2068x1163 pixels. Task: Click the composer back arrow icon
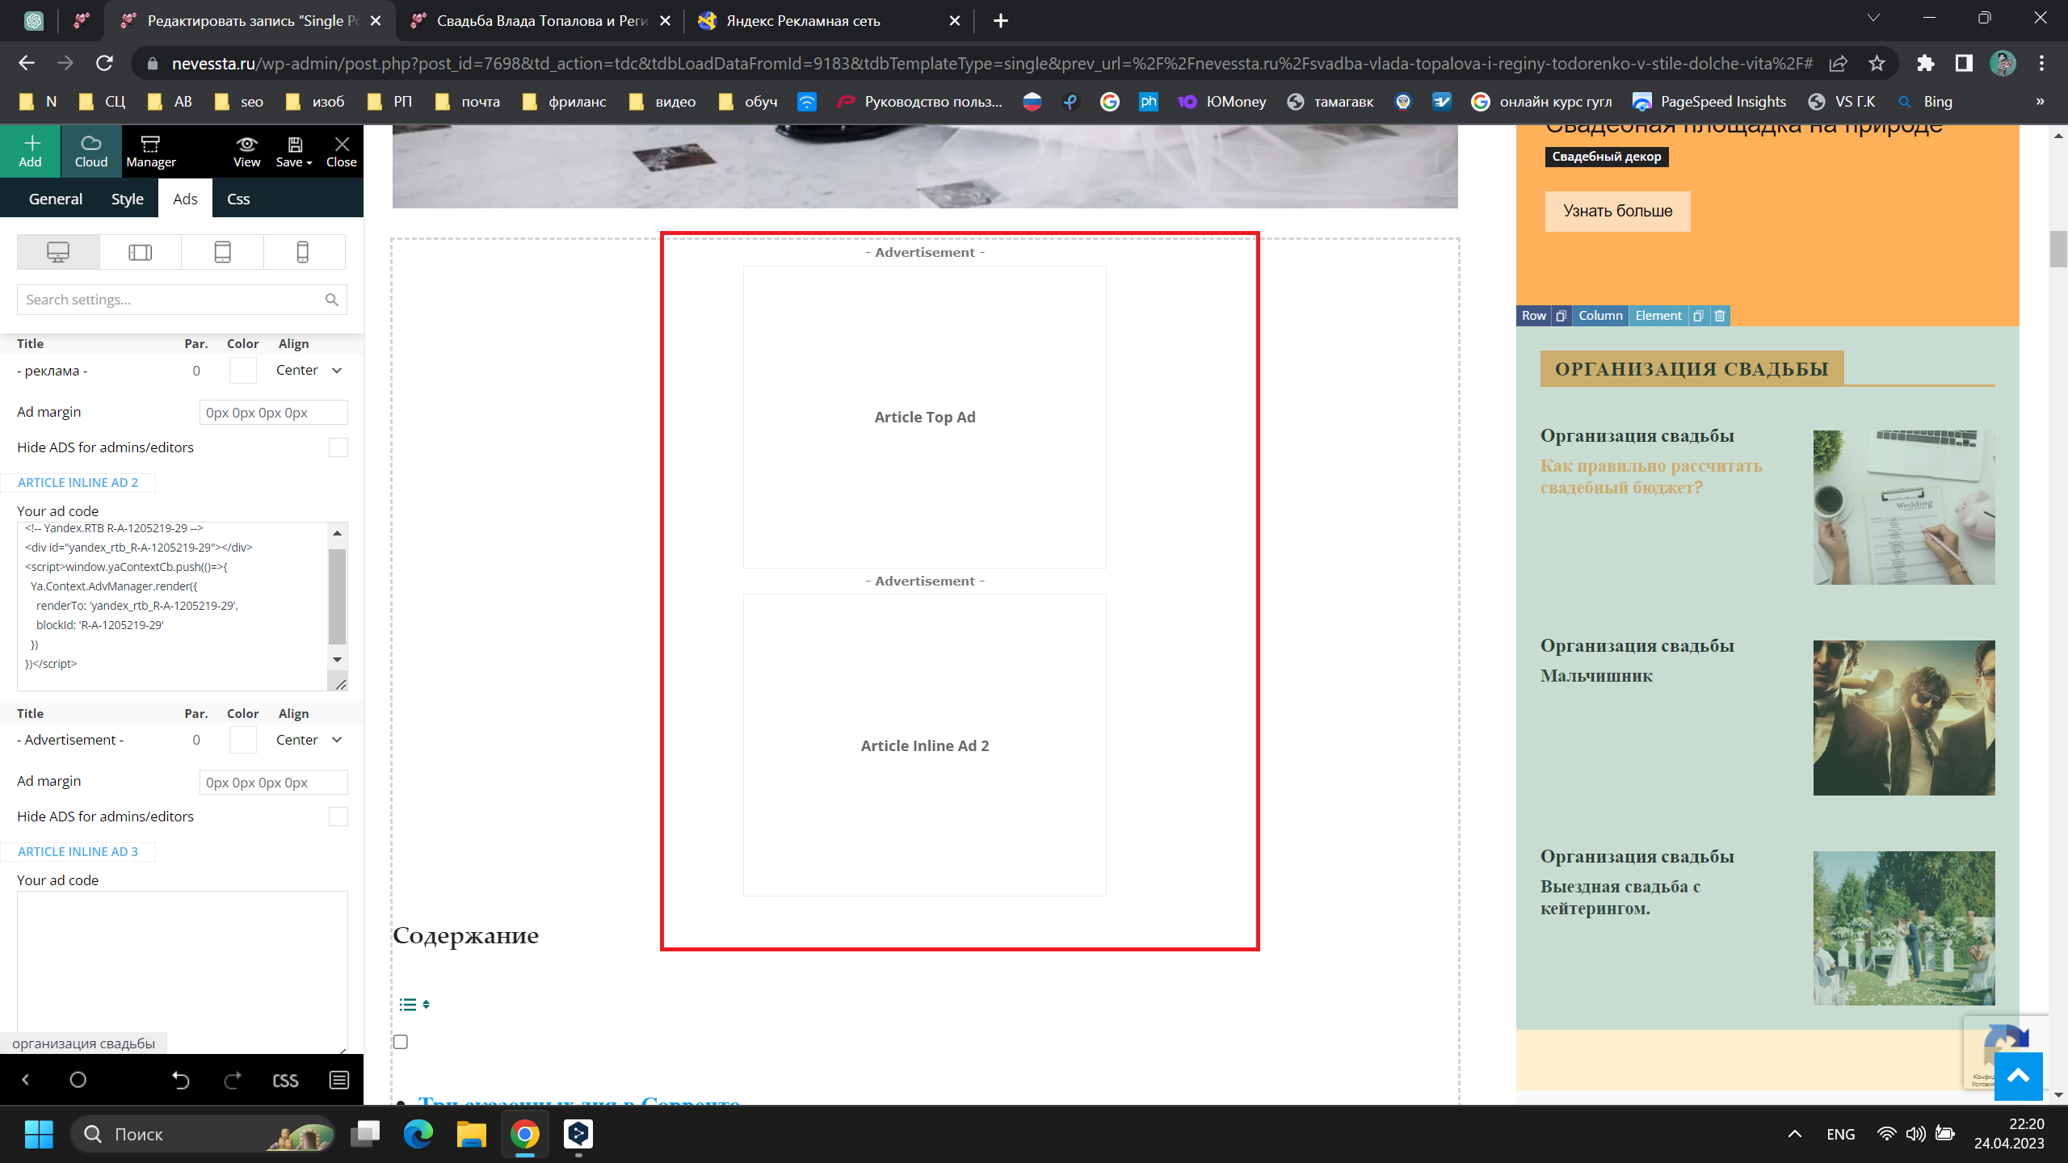point(26,1080)
